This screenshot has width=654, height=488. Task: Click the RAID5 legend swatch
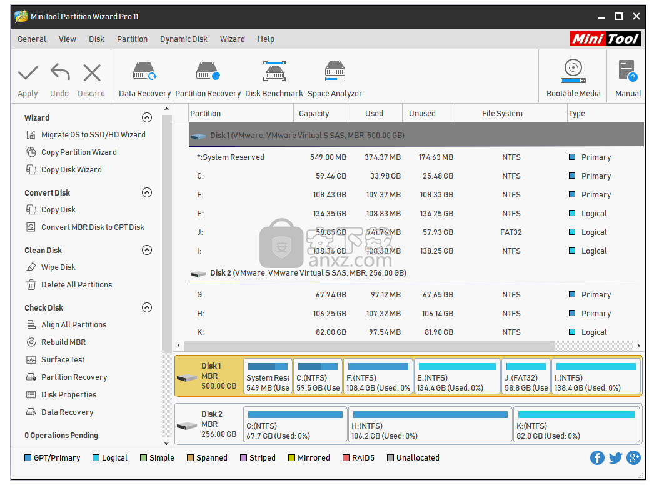tap(346, 457)
